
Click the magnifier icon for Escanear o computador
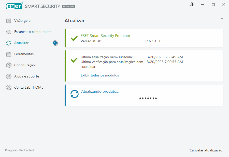(x=9, y=32)
